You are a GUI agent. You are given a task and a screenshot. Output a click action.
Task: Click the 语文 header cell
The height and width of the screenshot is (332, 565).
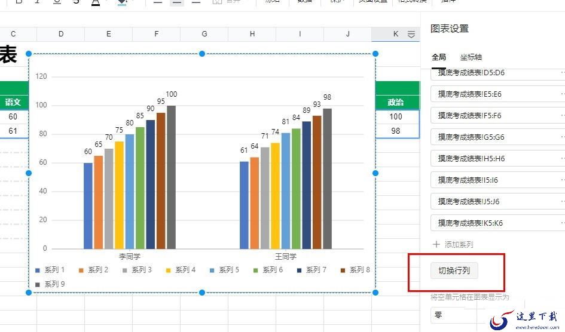point(13,102)
